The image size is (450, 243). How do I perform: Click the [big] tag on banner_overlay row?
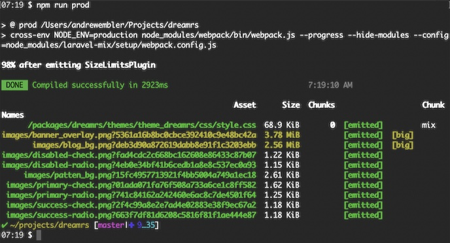[403, 135]
